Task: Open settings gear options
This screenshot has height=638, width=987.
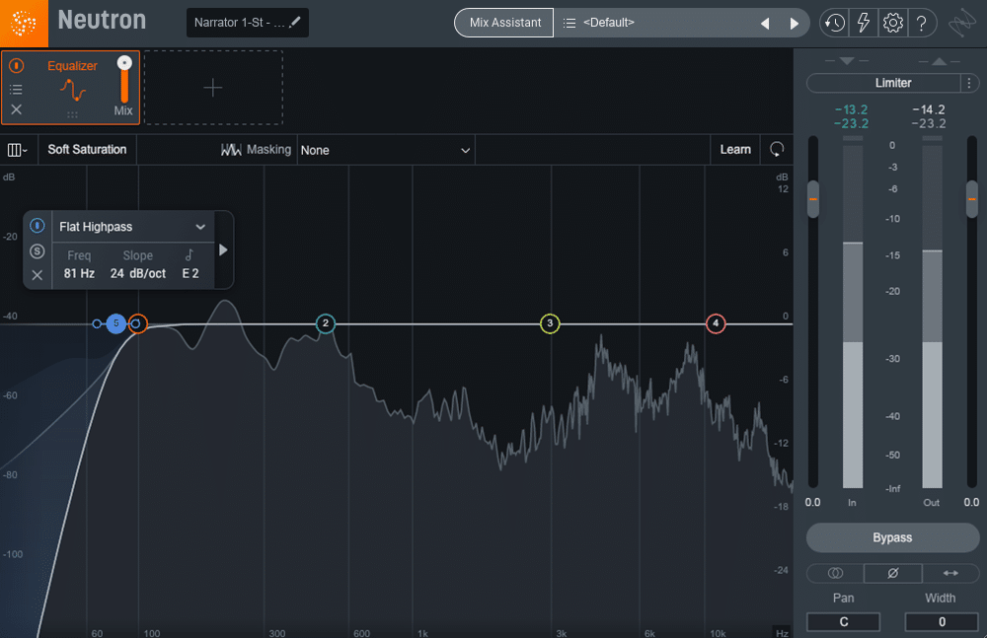Action: tap(892, 24)
